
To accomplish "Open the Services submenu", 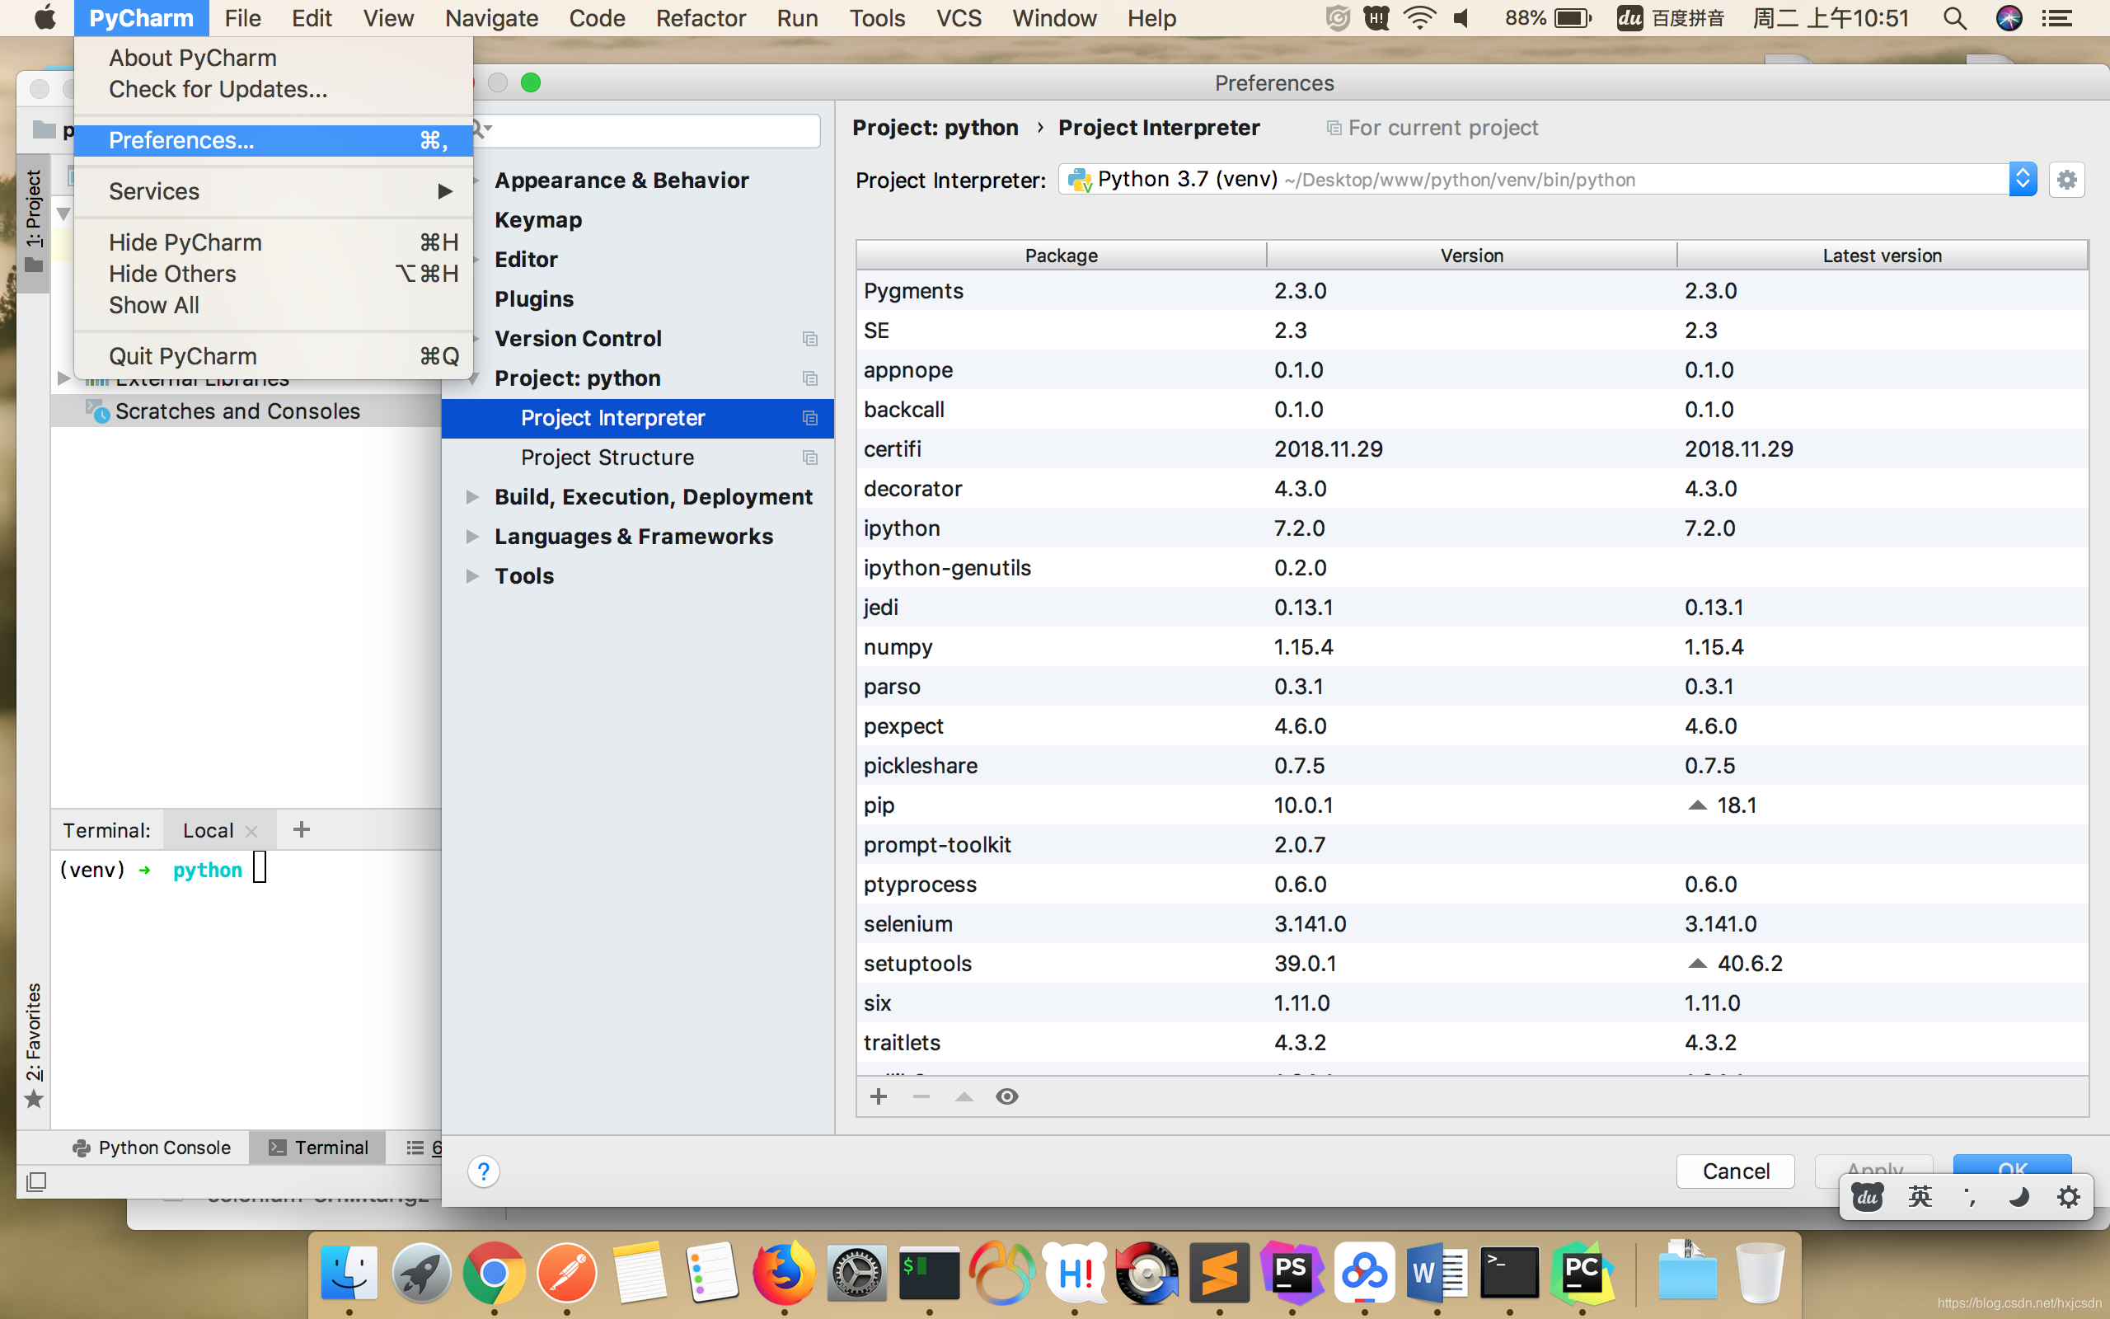I will tap(273, 191).
